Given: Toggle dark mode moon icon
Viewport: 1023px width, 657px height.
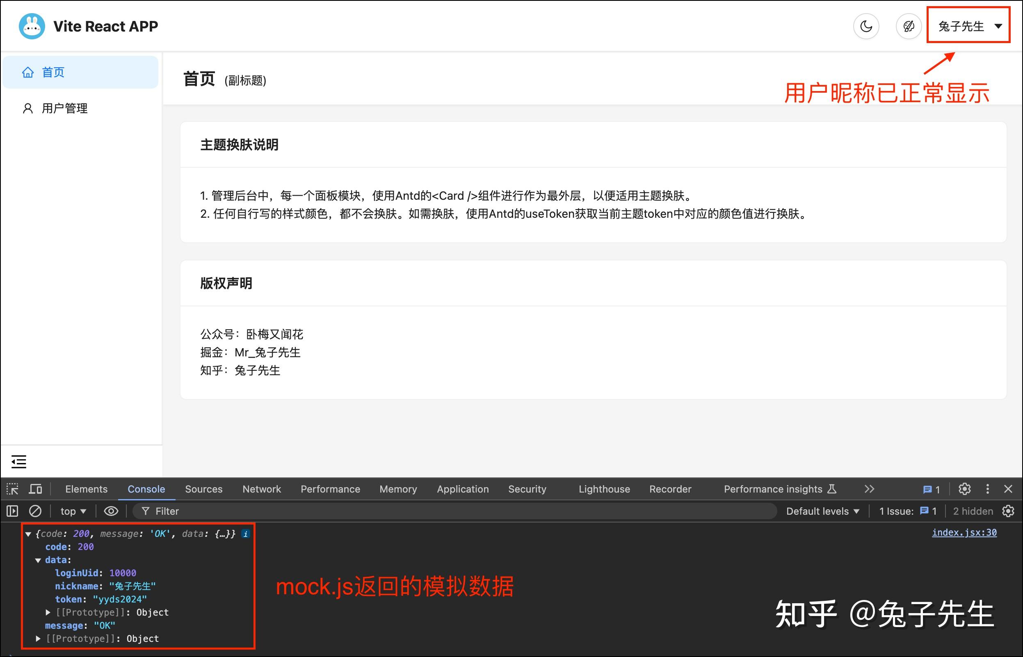Looking at the screenshot, I should click(x=865, y=26).
